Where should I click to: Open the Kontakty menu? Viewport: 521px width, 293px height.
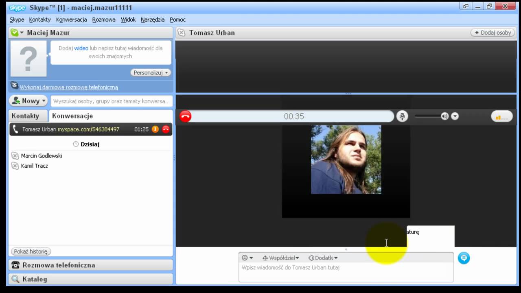[x=40, y=20]
